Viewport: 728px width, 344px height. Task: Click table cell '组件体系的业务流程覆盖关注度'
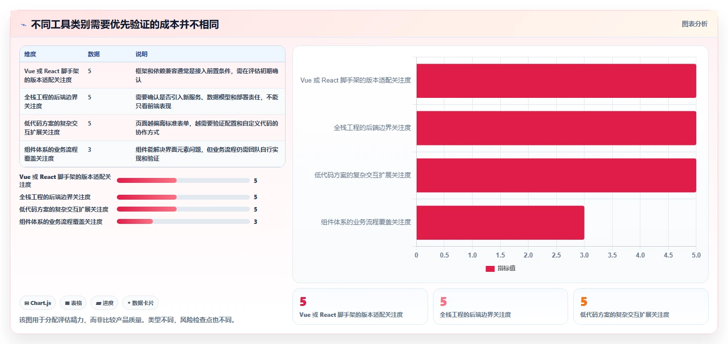[51, 154]
